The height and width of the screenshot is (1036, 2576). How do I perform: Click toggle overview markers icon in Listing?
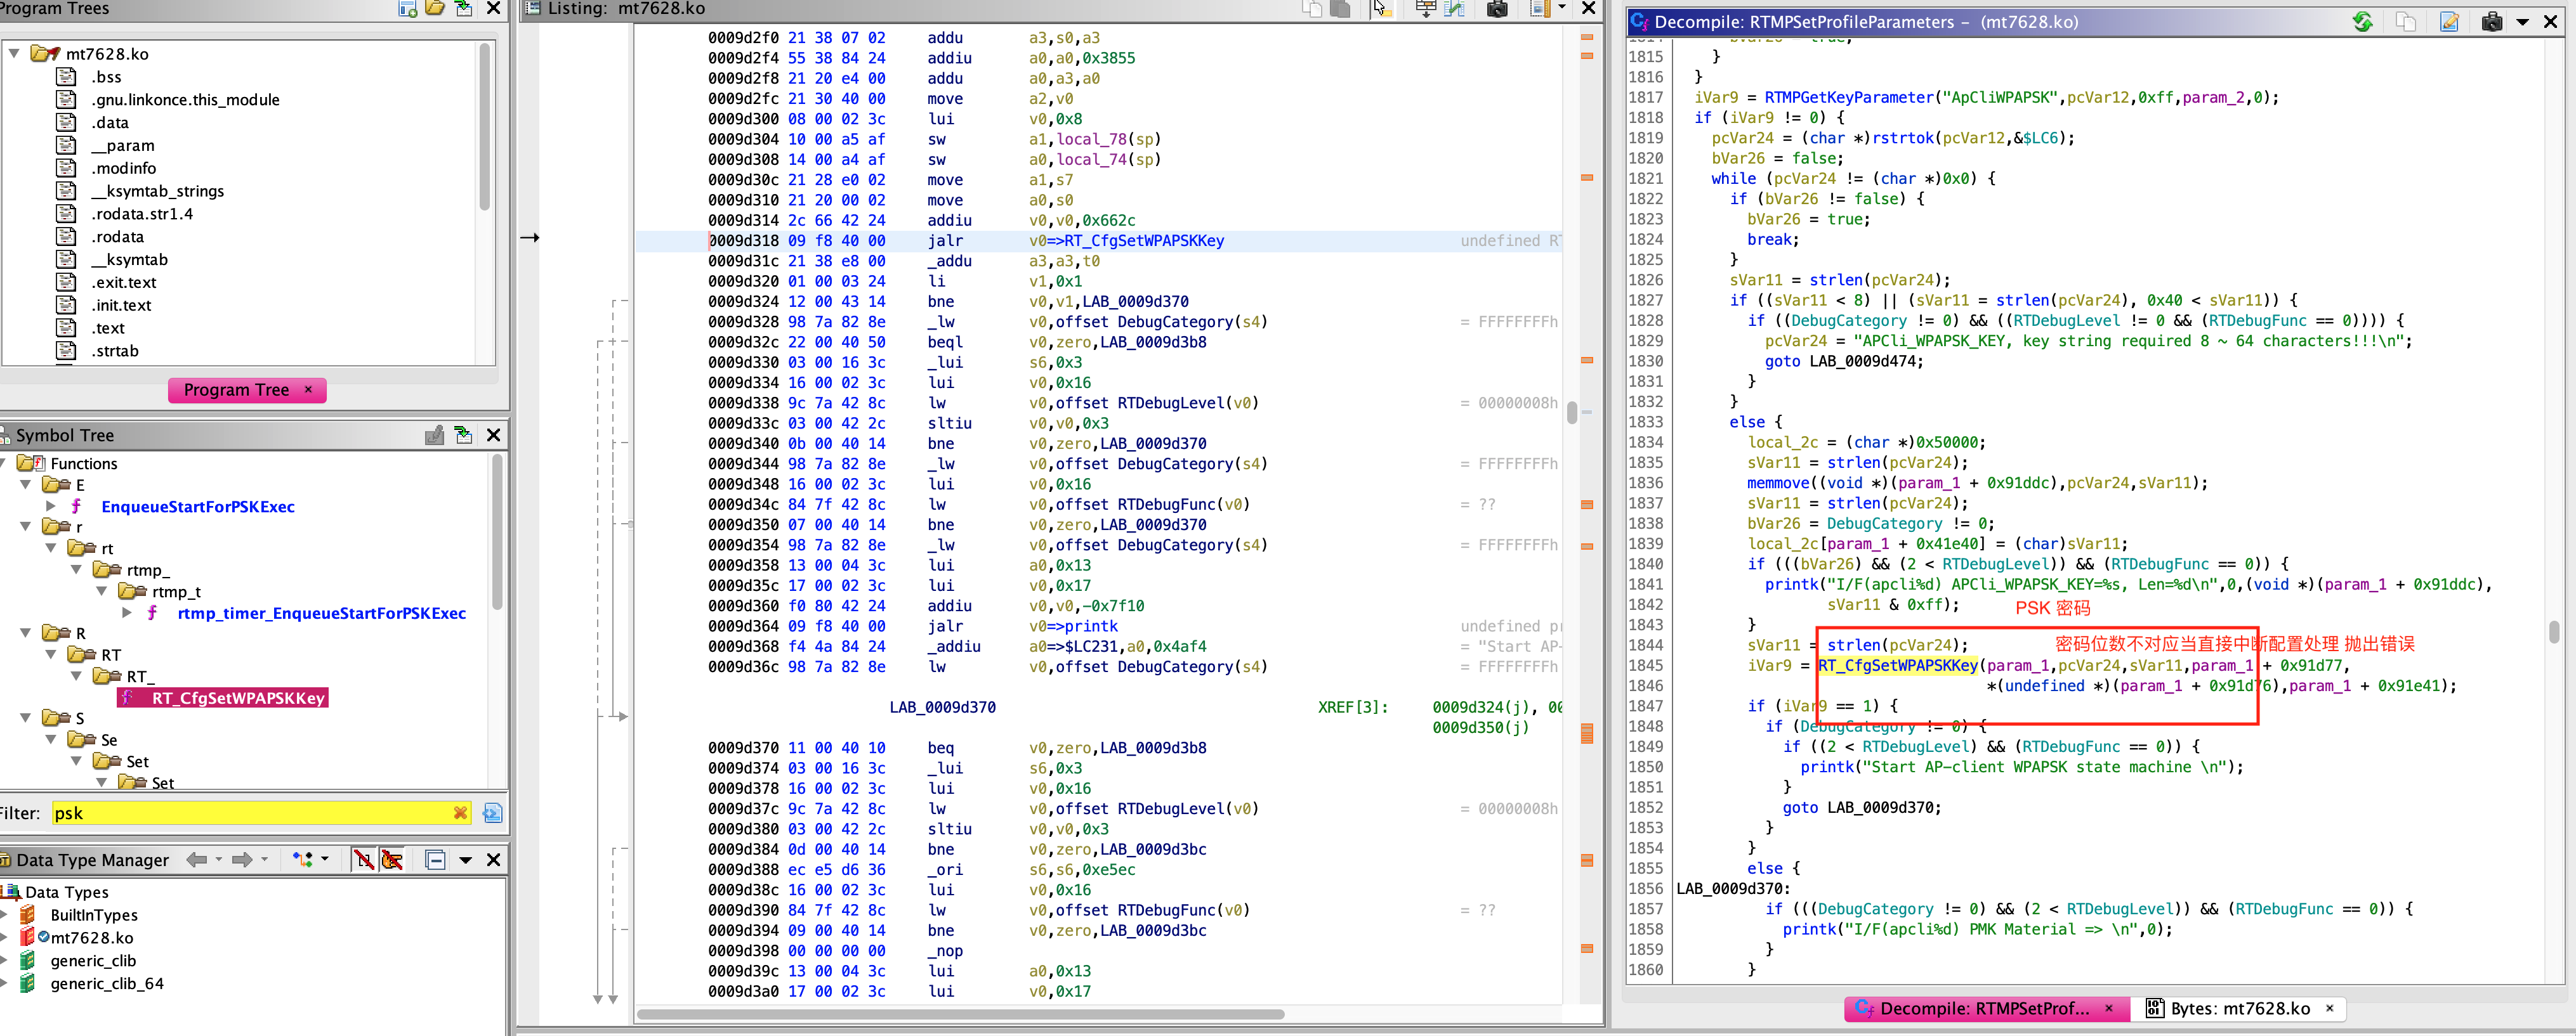(1455, 9)
